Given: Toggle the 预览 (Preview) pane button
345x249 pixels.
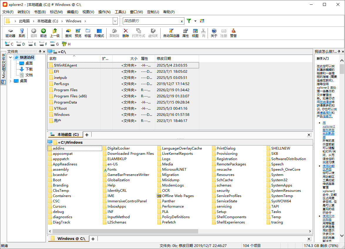Looking at the screenshot, I should (x=78, y=33).
